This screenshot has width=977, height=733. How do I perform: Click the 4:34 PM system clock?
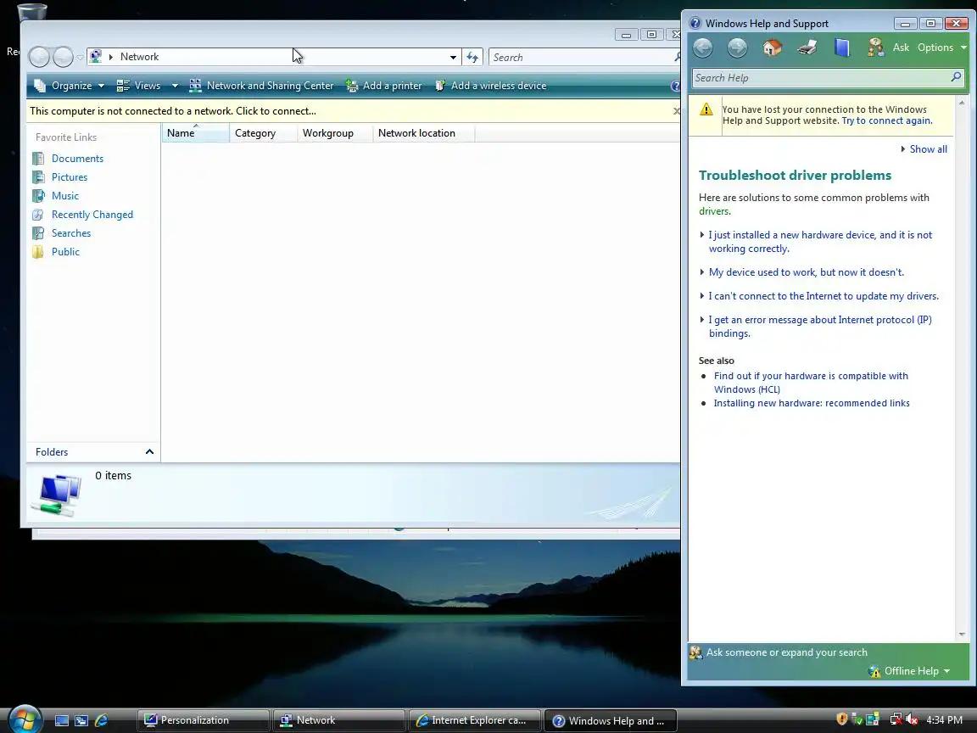[944, 720]
